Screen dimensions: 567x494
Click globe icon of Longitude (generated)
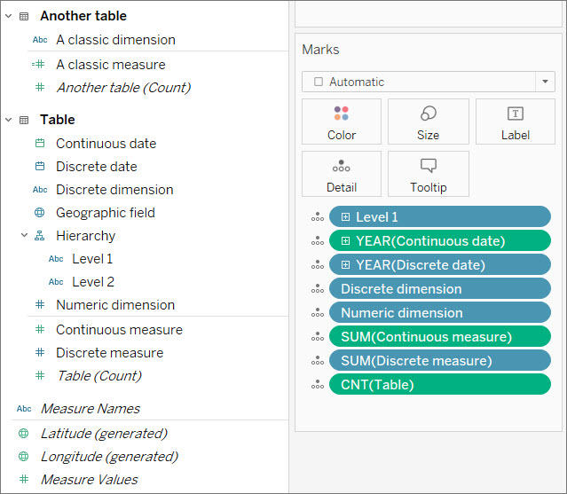pos(23,456)
